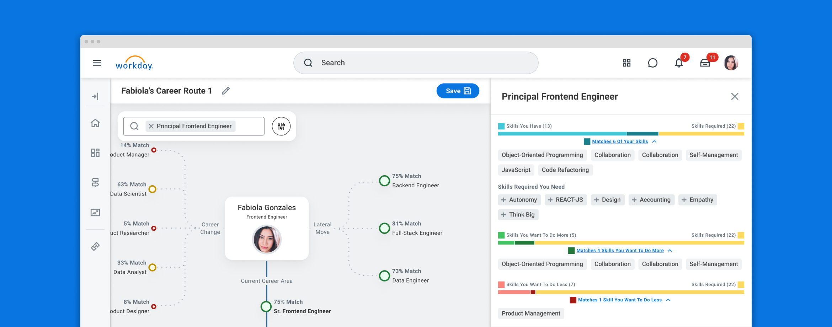Click the Current Career Area label
832x327 pixels.
tap(267, 281)
